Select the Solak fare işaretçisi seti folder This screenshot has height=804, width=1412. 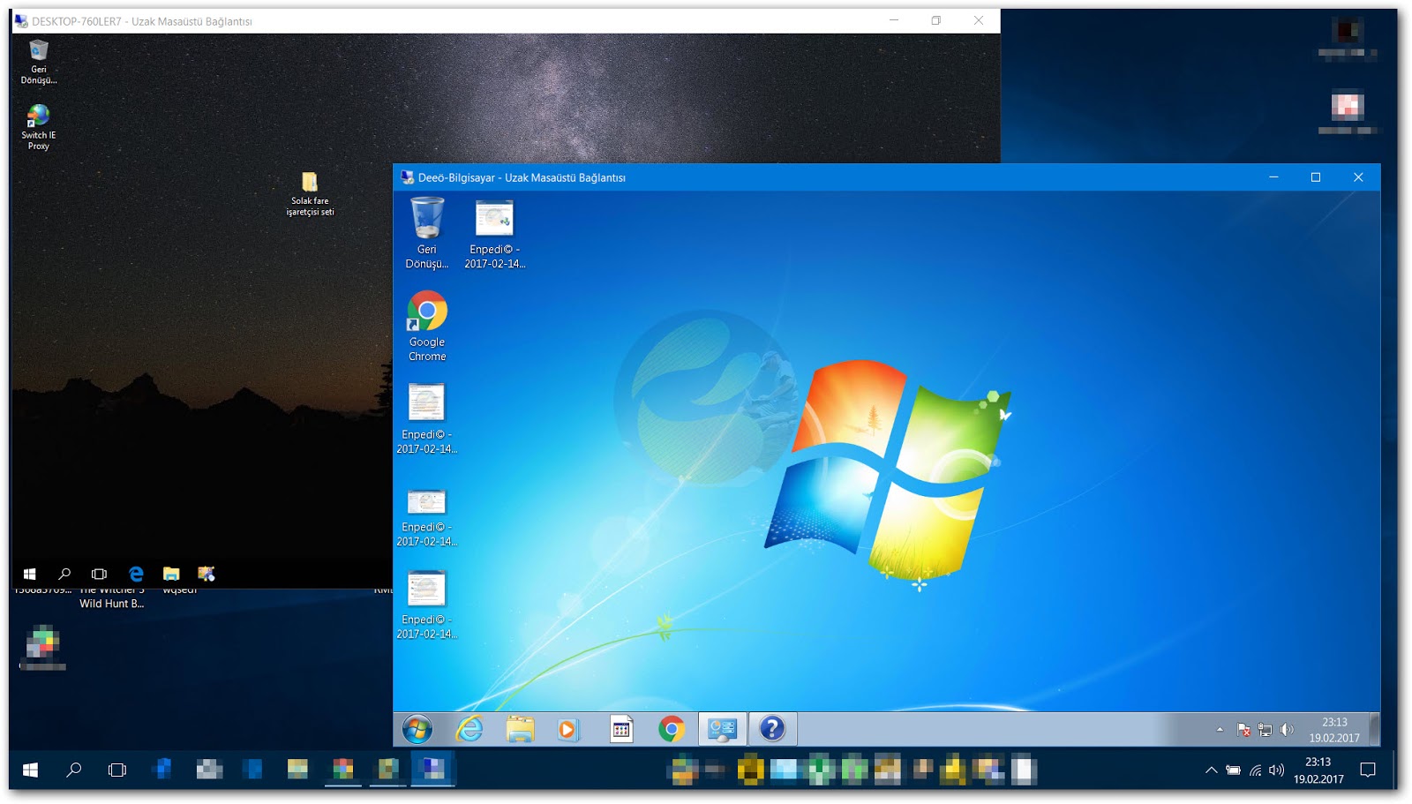310,193
